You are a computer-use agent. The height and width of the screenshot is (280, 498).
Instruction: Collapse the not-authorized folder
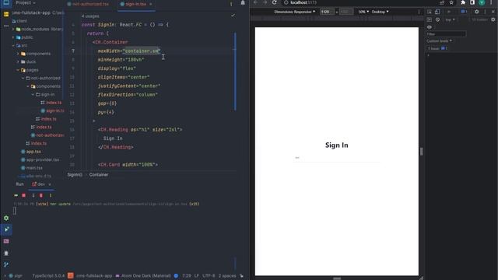pos(23,78)
